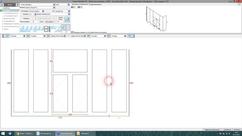Viewport: 242px width, 136px height.
Task: Toggle the Размеры указаны по осевой линии checkbox
Action: (72, 32)
